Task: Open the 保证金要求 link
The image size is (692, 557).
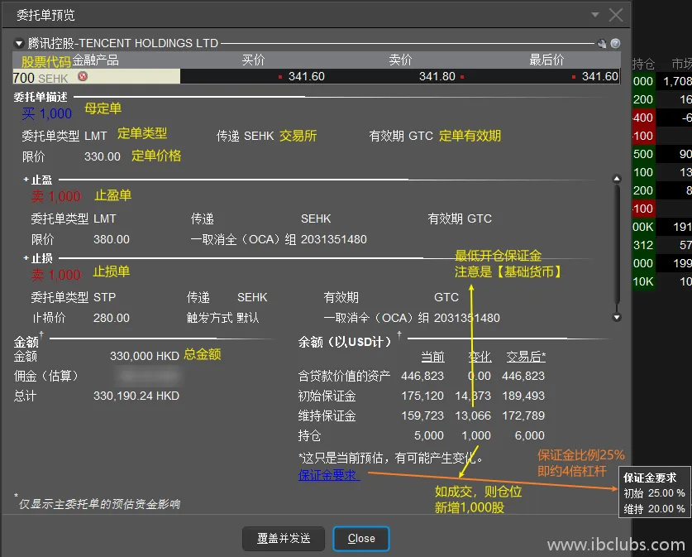Action: coord(328,475)
